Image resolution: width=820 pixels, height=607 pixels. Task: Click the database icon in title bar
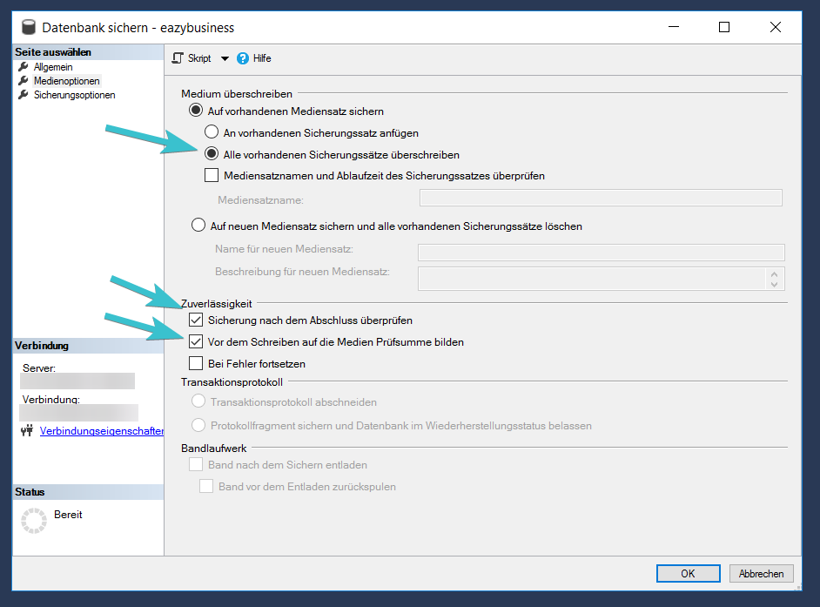[28, 28]
